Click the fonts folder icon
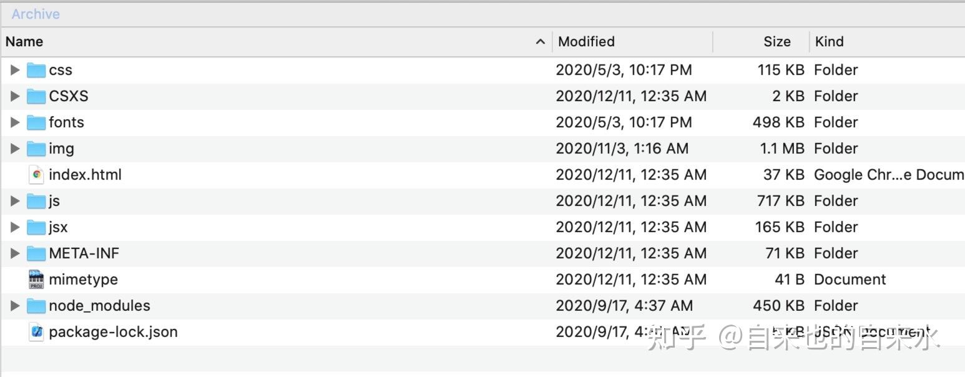This screenshot has height=377, width=965. [x=36, y=122]
